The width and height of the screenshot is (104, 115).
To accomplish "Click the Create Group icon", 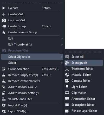I will (x=4, y=26).
